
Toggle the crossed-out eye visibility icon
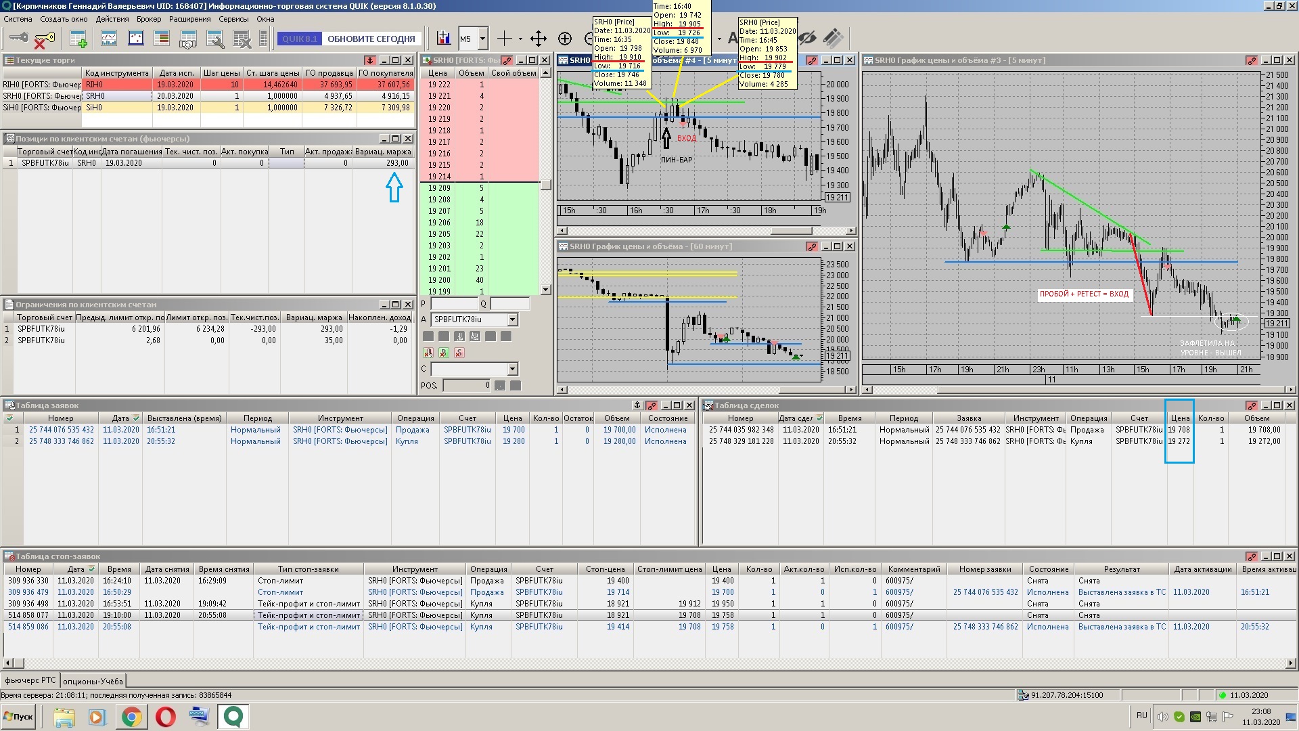[807, 39]
